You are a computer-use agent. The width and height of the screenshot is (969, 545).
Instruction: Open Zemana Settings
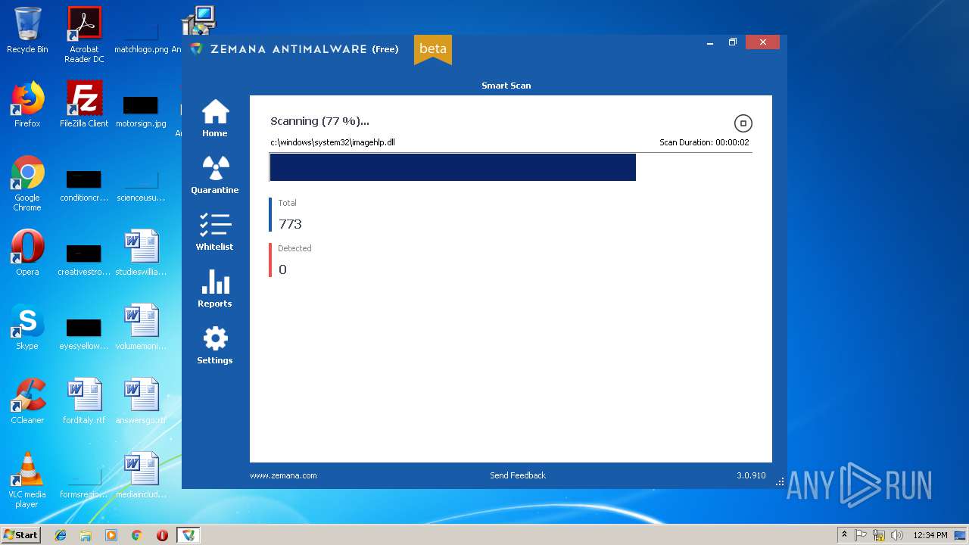tap(215, 345)
